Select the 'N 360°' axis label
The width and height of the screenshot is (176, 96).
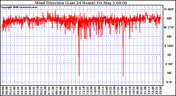tap(169, 9)
